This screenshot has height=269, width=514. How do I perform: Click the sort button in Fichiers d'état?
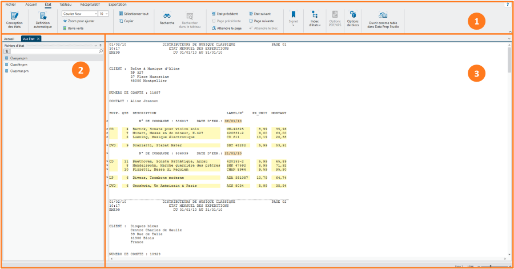[6, 51]
